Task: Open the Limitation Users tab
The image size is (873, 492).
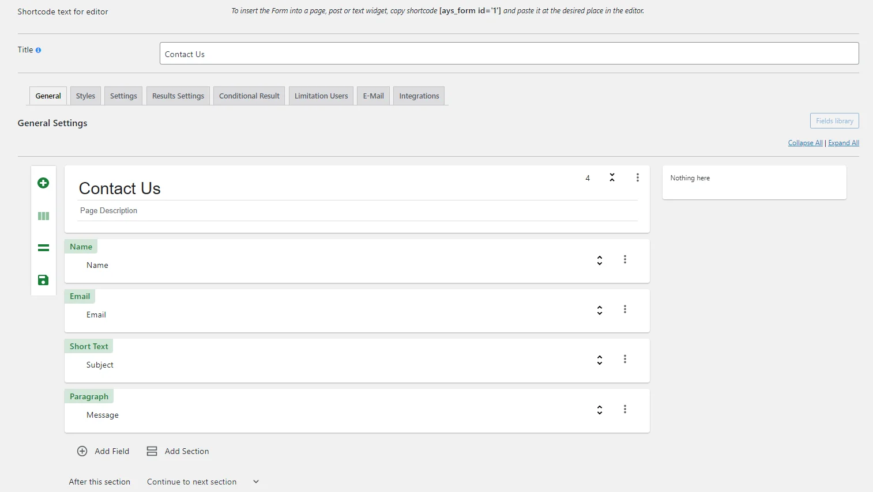Action: pos(321,96)
